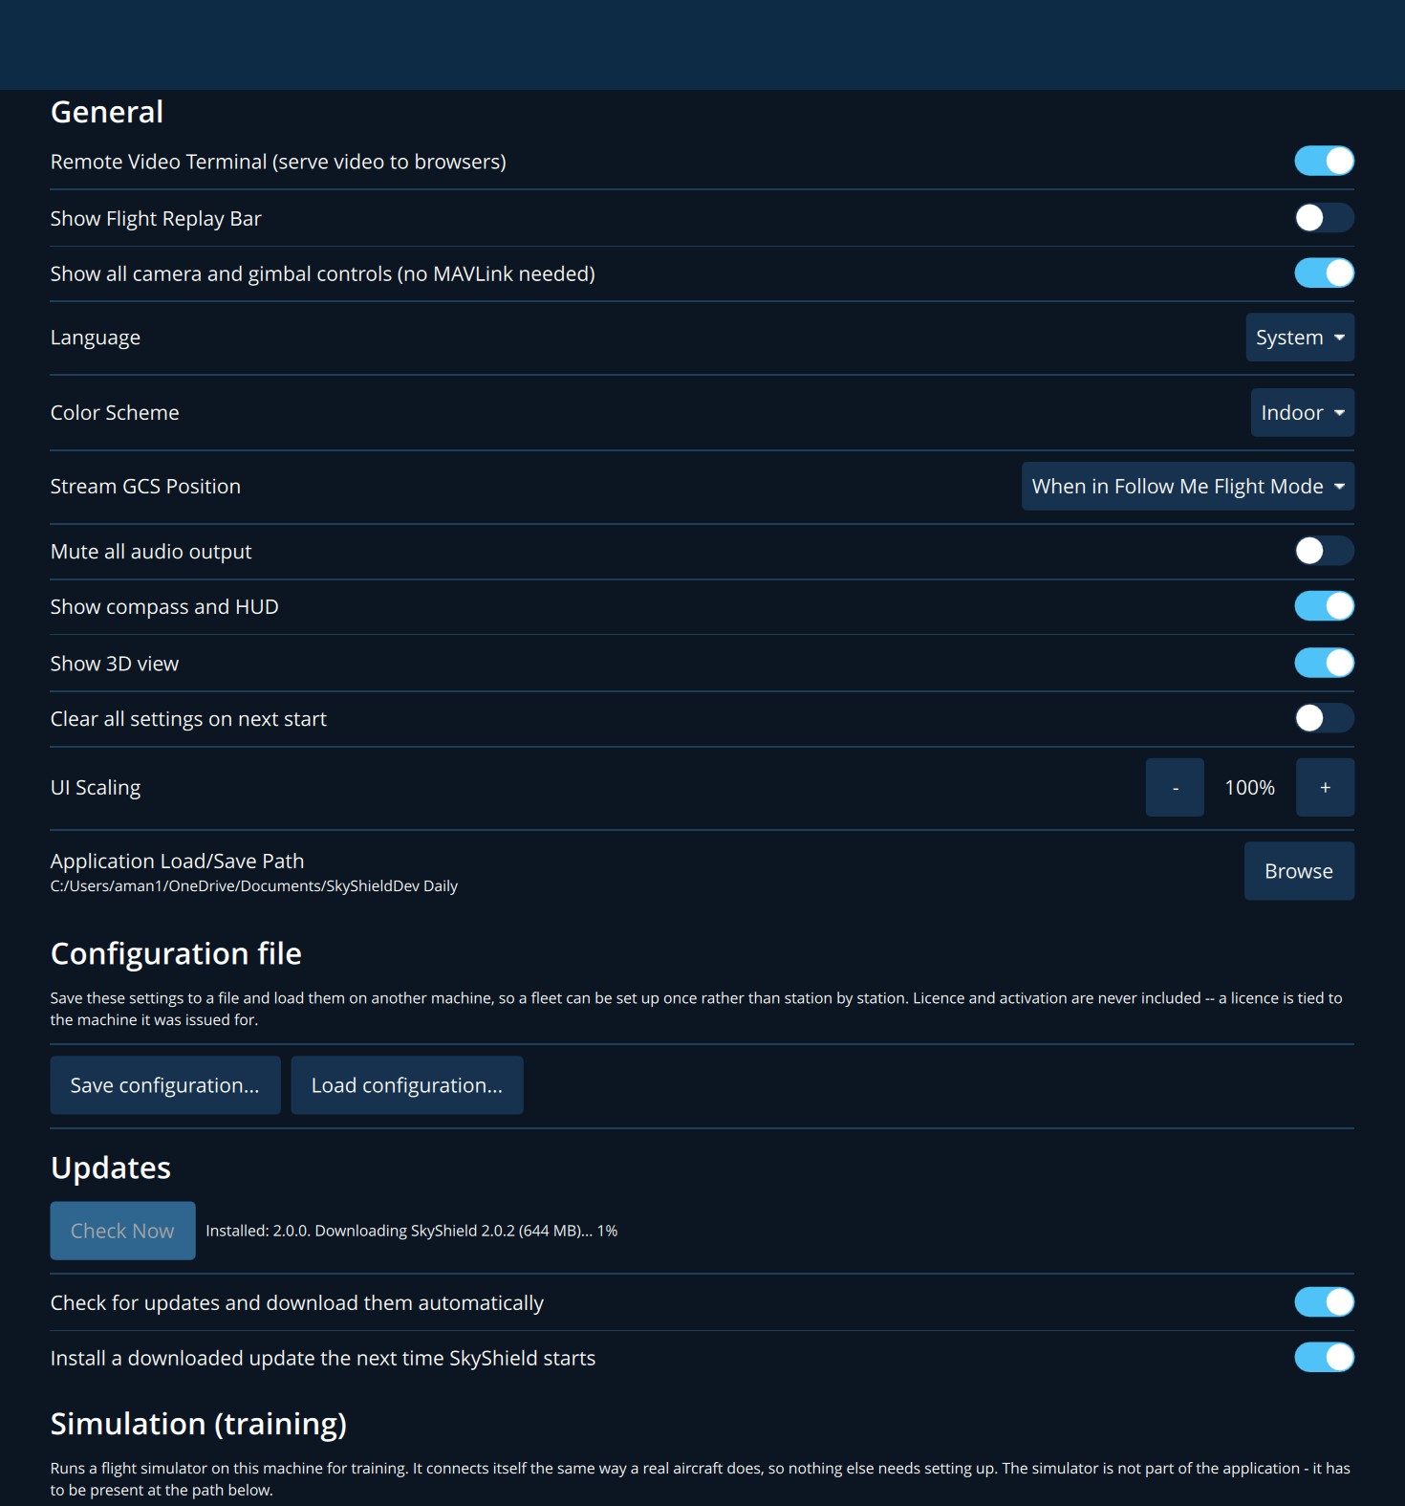Toggle Remote Video Terminal switch
Viewport: 1405px width, 1506px height.
click(x=1324, y=161)
